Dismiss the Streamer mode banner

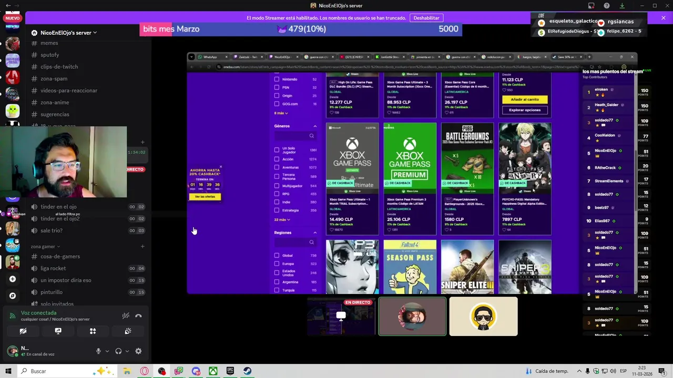click(x=664, y=18)
